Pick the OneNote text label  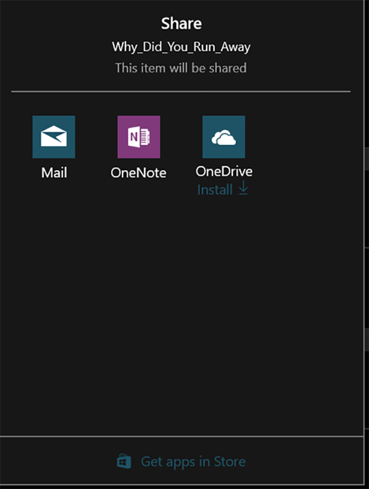(139, 173)
